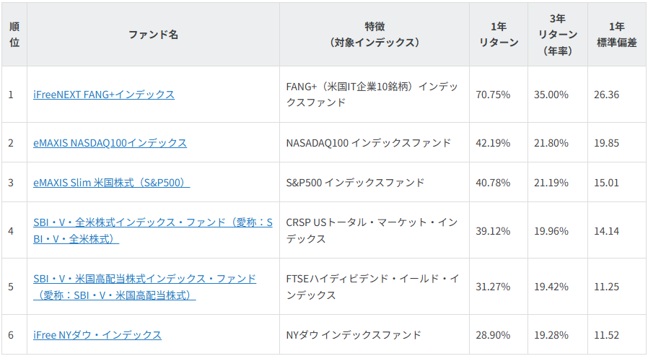Click the eMAXIS Slim 米国株式（S&P500） link
The width and height of the screenshot is (648, 356).
[111, 183]
